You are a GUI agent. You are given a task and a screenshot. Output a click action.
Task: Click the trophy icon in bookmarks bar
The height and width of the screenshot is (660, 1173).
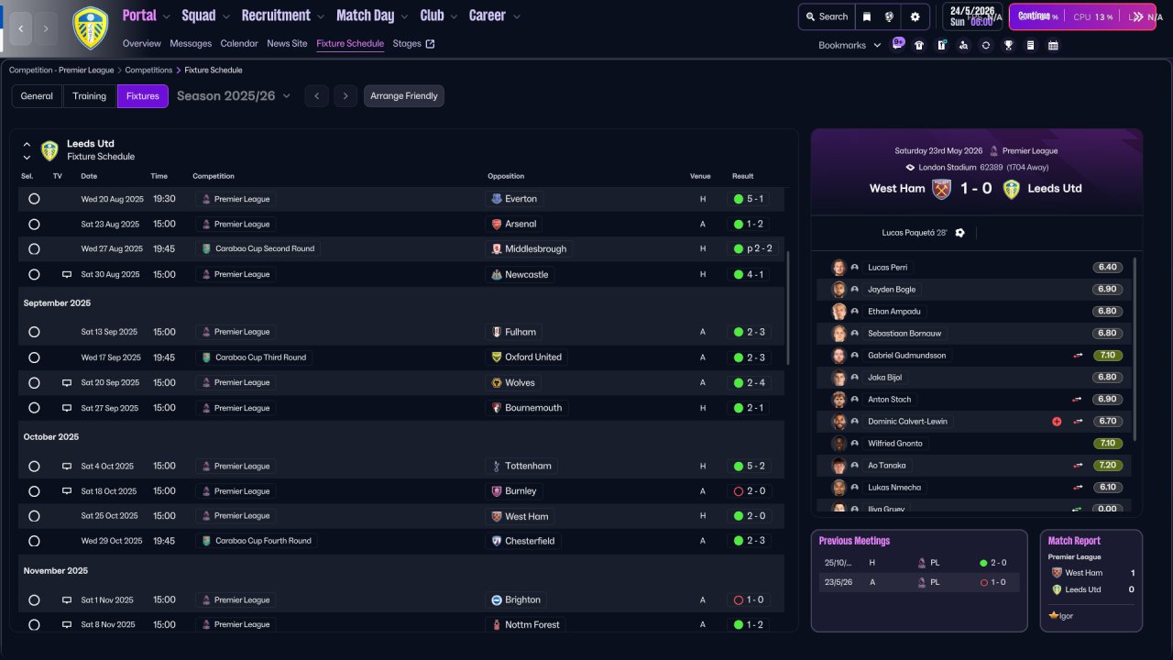coord(1008,45)
